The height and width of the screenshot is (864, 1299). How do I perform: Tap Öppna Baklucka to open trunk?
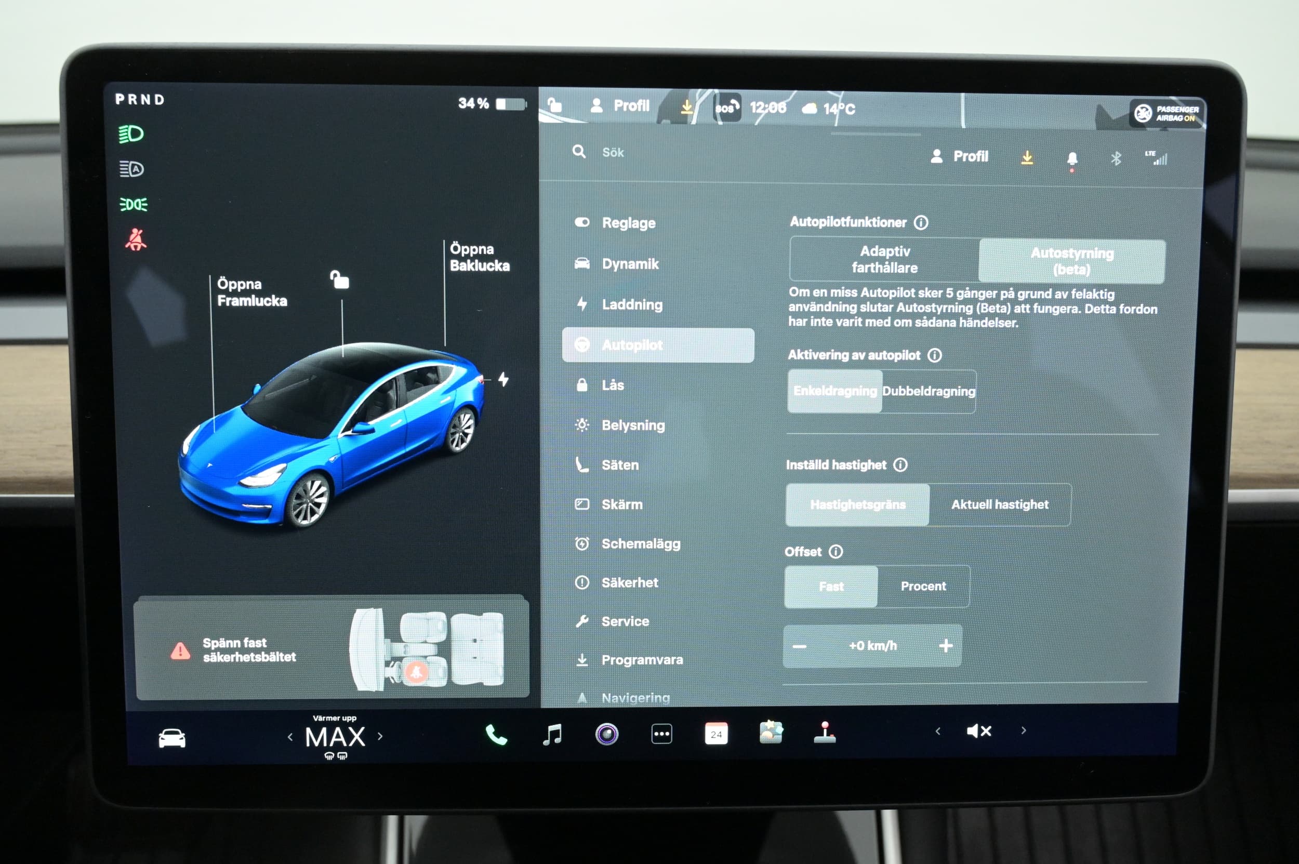point(479,257)
